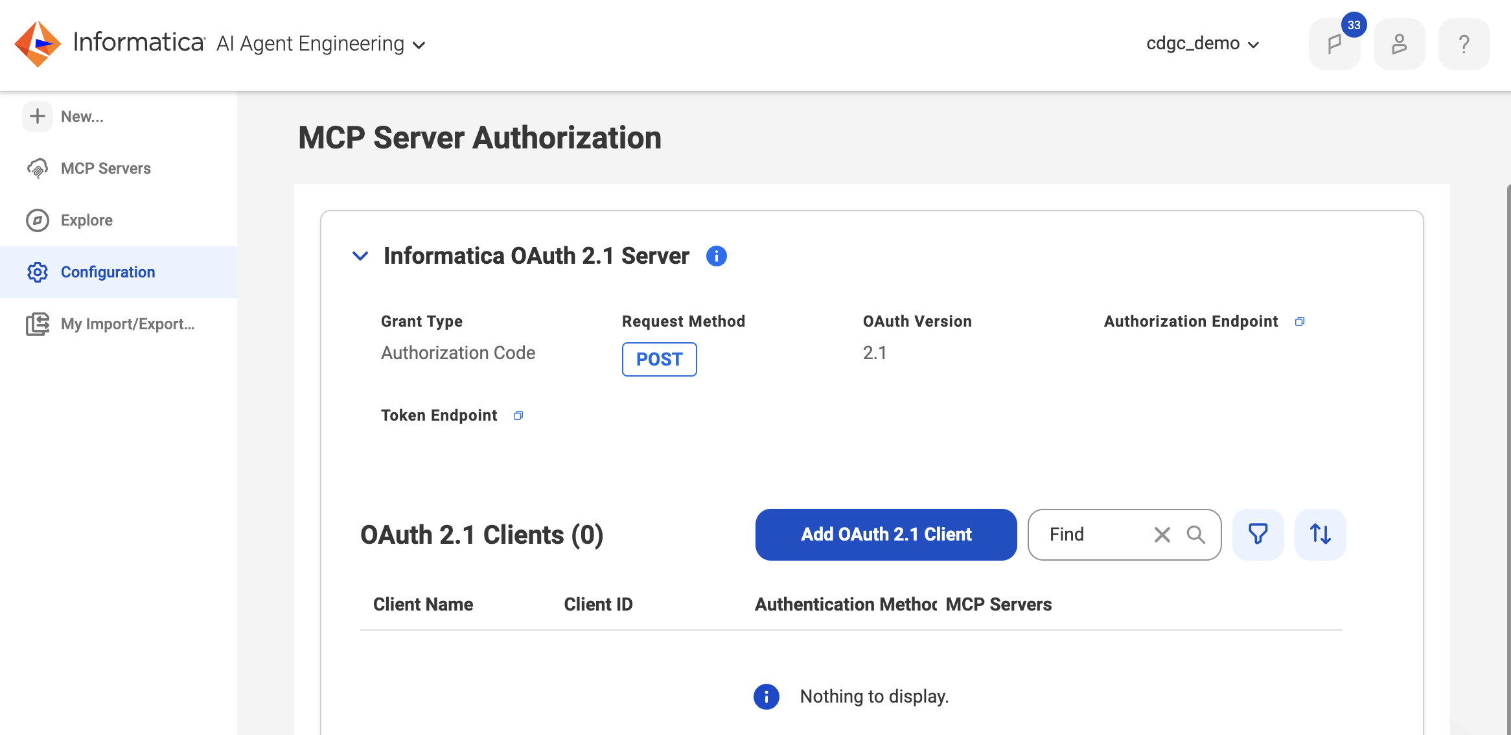This screenshot has height=735, width=1511.
Task: Show info for Informatica OAuth 2.1 Server
Action: coord(716,256)
